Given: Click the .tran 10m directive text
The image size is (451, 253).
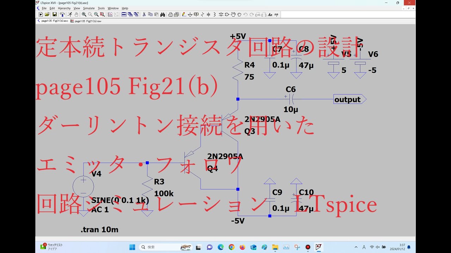Looking at the screenshot, I should coord(100,230).
